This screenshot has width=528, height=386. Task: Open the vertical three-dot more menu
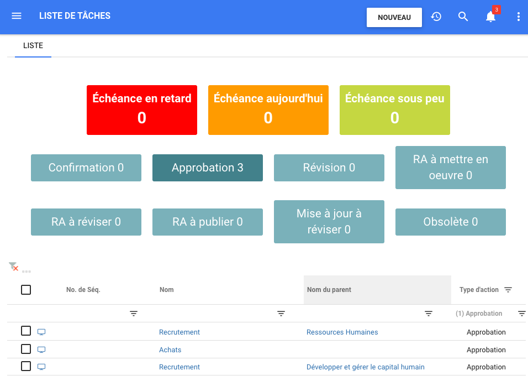(518, 17)
